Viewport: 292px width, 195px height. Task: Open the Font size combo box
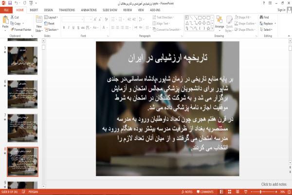click(x=88, y=19)
